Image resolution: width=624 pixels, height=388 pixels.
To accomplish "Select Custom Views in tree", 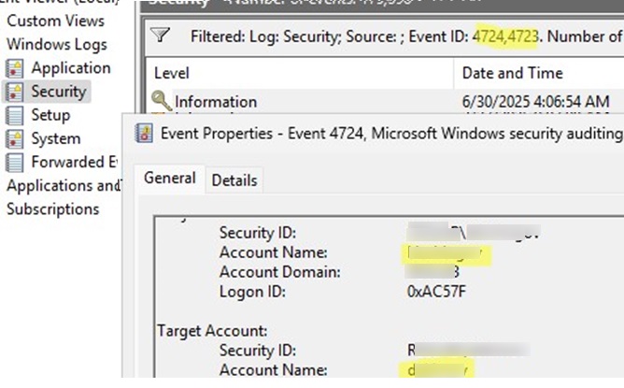I will click(x=56, y=21).
